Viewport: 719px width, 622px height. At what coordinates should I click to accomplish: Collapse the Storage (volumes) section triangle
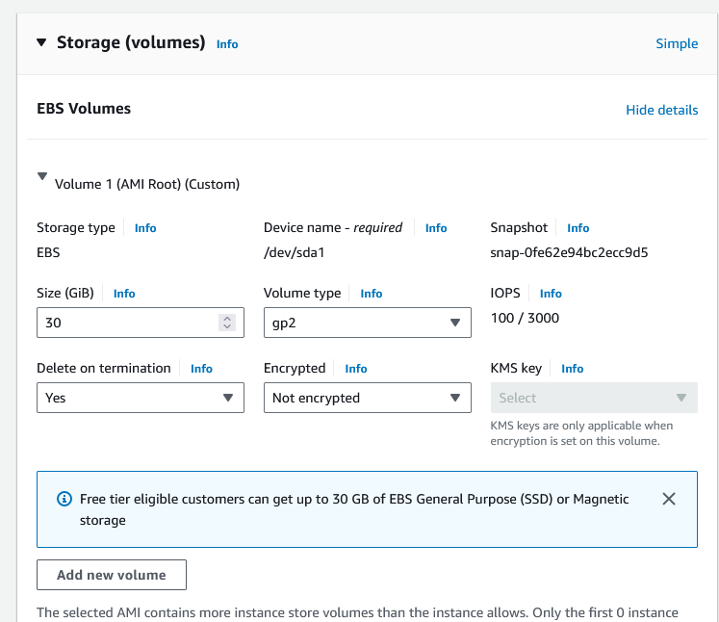click(x=41, y=42)
